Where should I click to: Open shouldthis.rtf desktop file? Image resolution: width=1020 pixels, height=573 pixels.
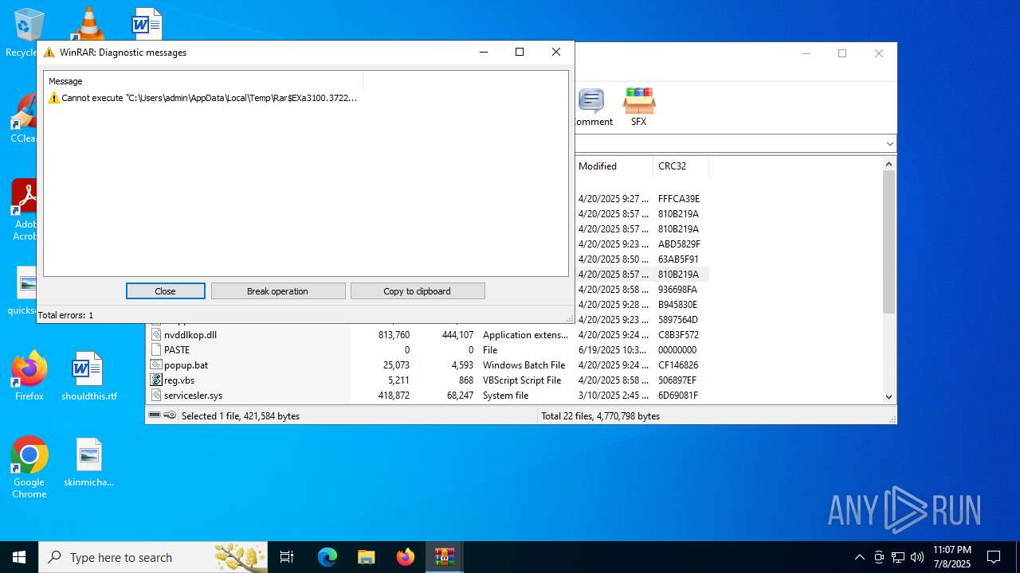tap(88, 376)
